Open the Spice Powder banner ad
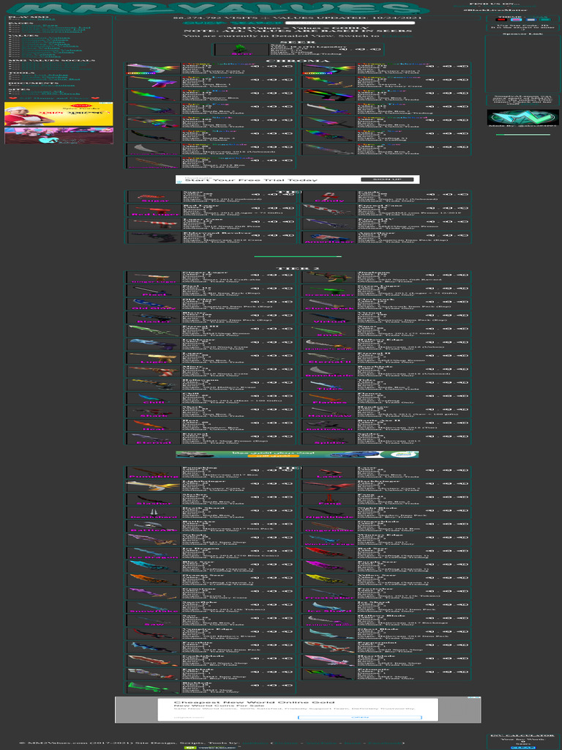 (59, 114)
